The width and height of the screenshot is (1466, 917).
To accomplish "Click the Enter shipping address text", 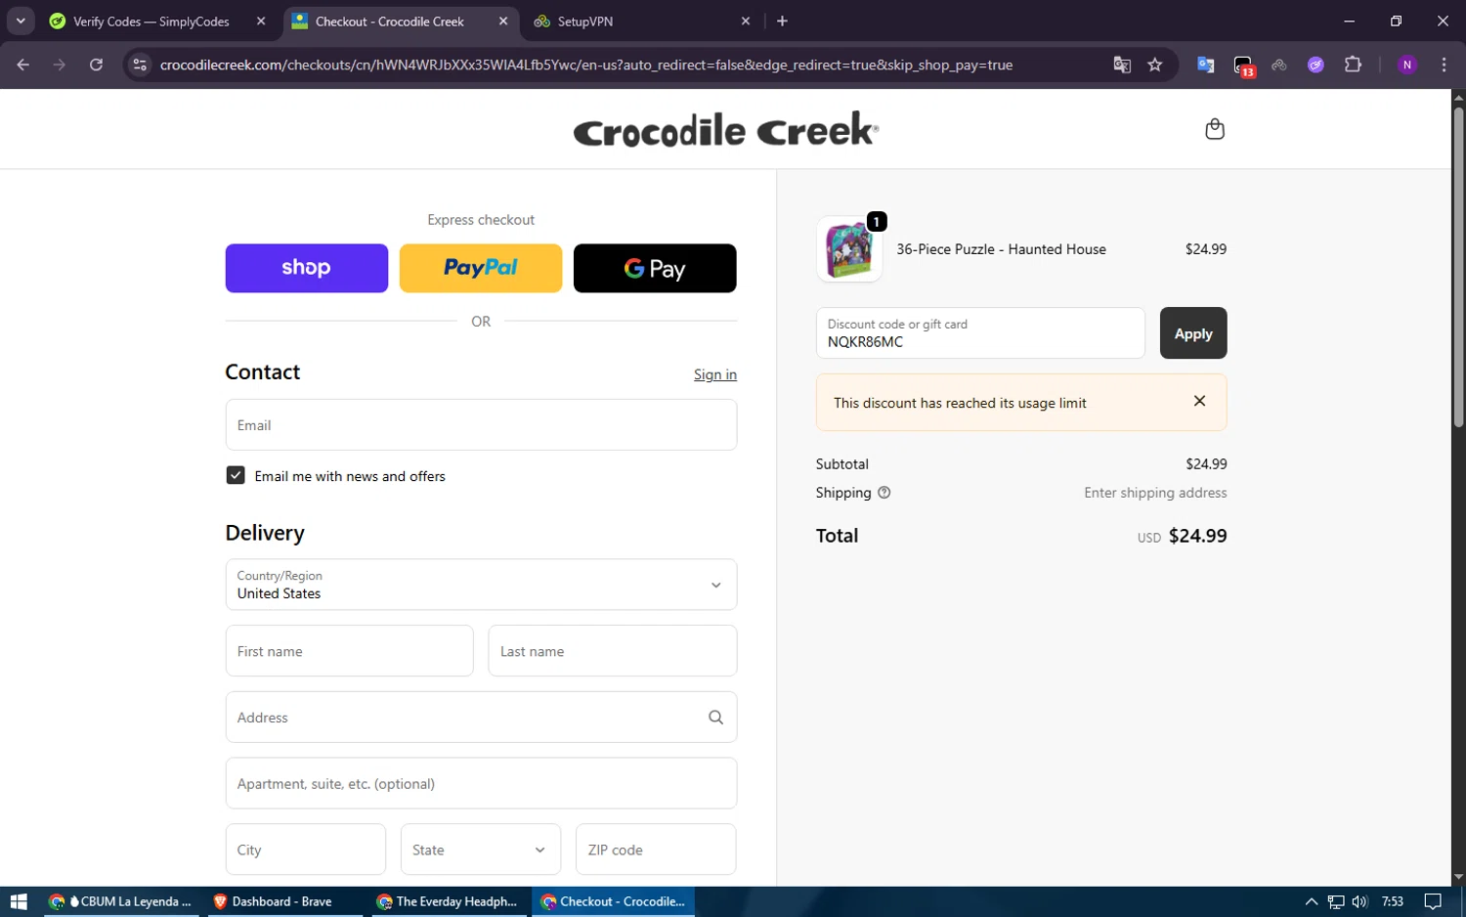I will [1155, 493].
